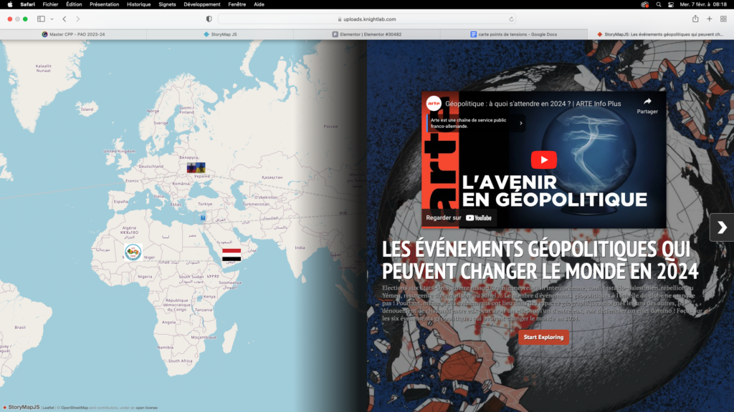Viewport: 734px width, 412px height.
Task: Click the Brasil map label
Action: [20, 328]
